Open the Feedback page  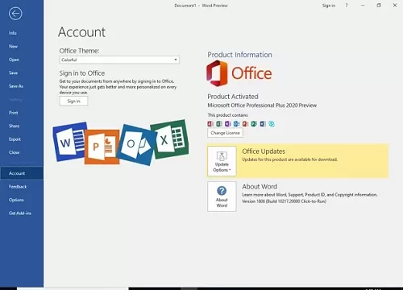[18, 187]
